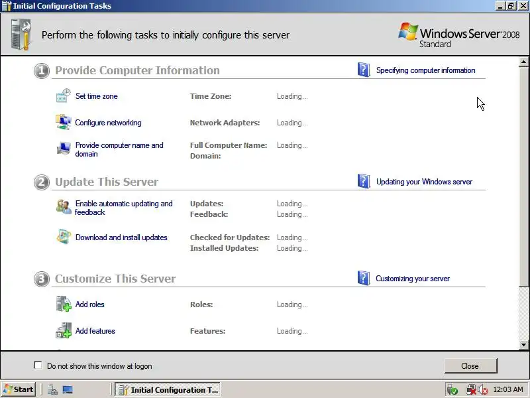Click the automatic updating and feedback icon
The width and height of the screenshot is (530, 398).
tap(63, 207)
